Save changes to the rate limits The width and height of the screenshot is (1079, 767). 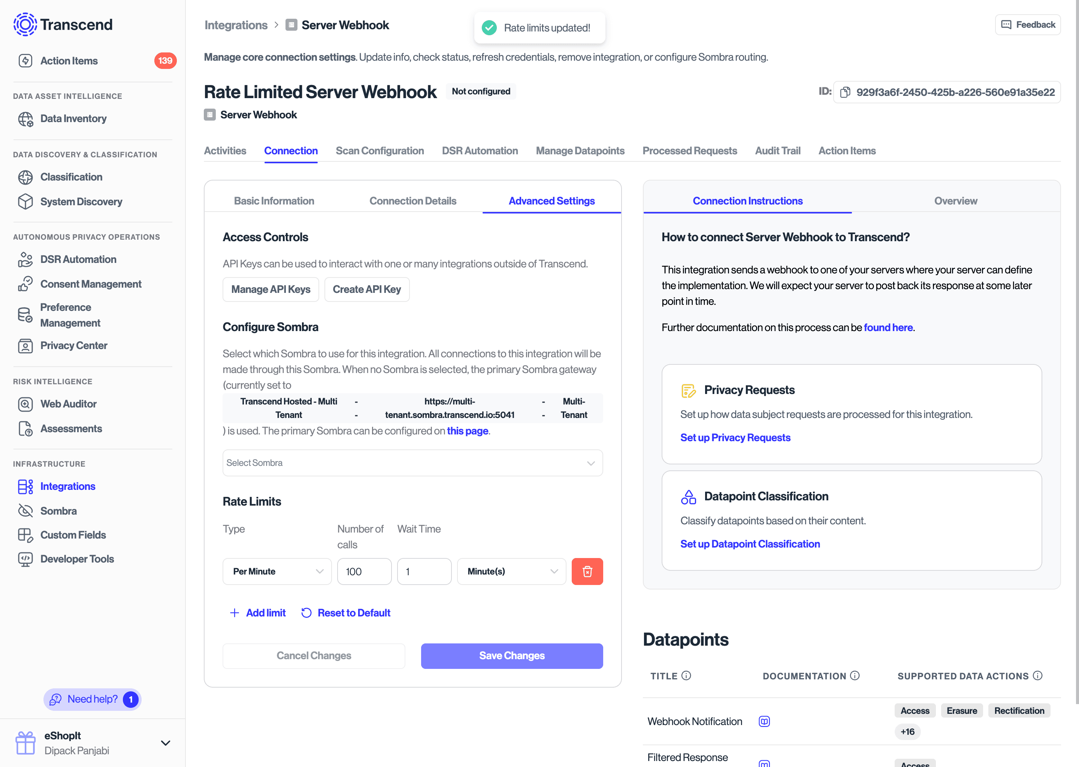point(512,655)
